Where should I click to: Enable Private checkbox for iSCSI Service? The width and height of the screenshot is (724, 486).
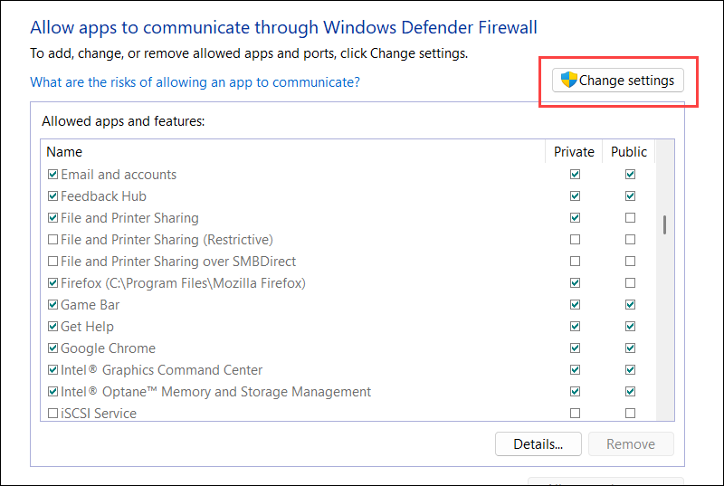coord(575,413)
